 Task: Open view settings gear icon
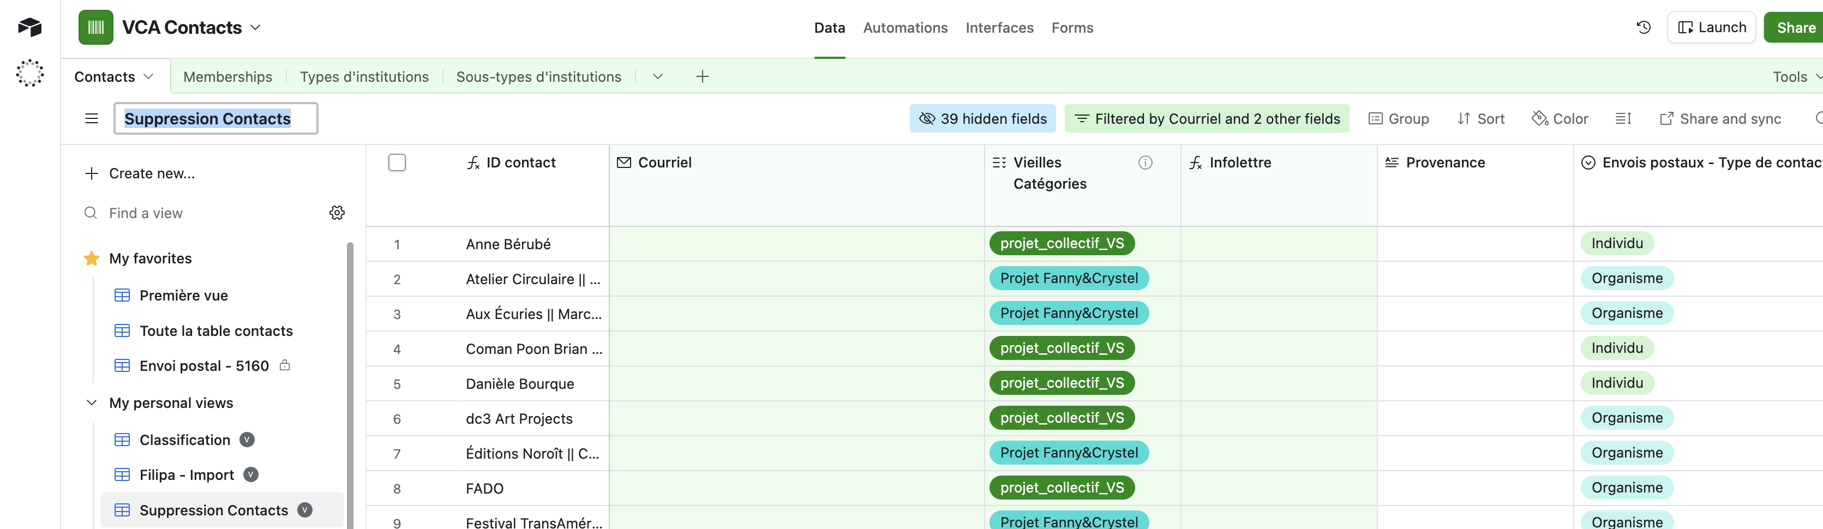(337, 213)
